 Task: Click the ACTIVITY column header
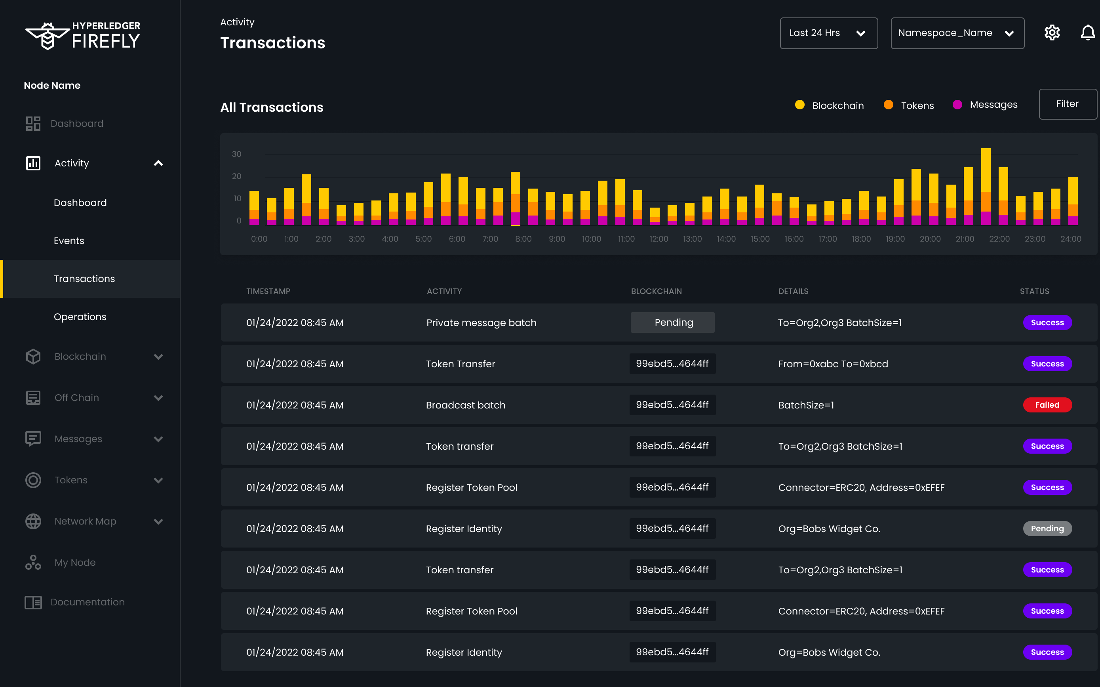click(444, 291)
